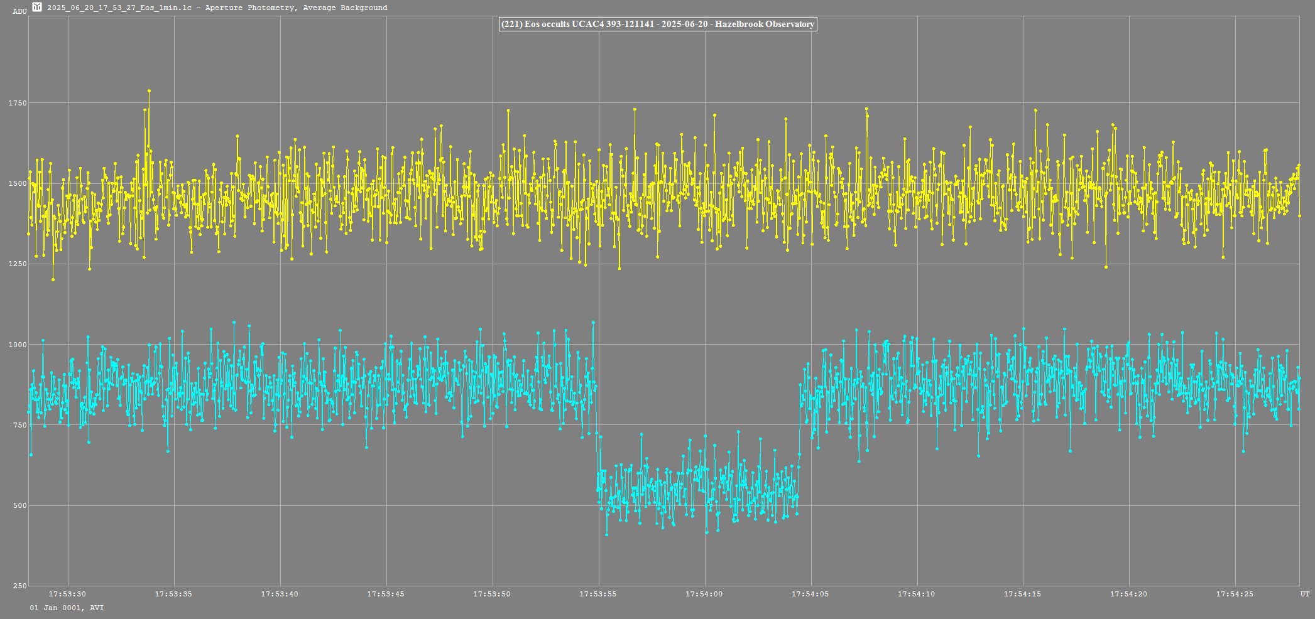
Task: Select the 17:54:15 time tick label
Action: click(1022, 594)
